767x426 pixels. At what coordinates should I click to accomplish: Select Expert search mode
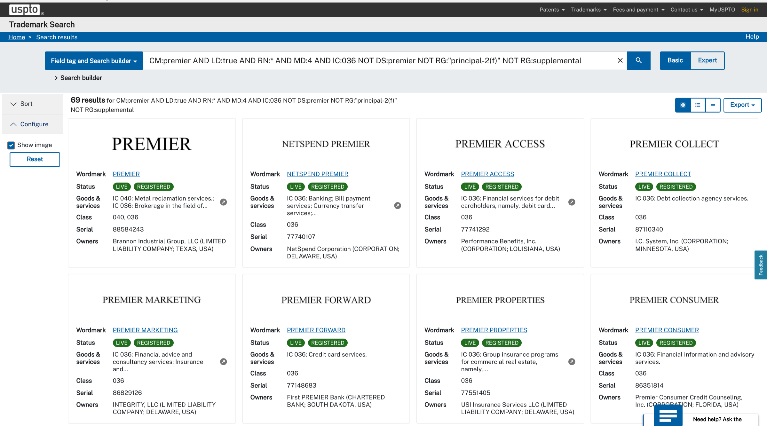click(x=707, y=60)
